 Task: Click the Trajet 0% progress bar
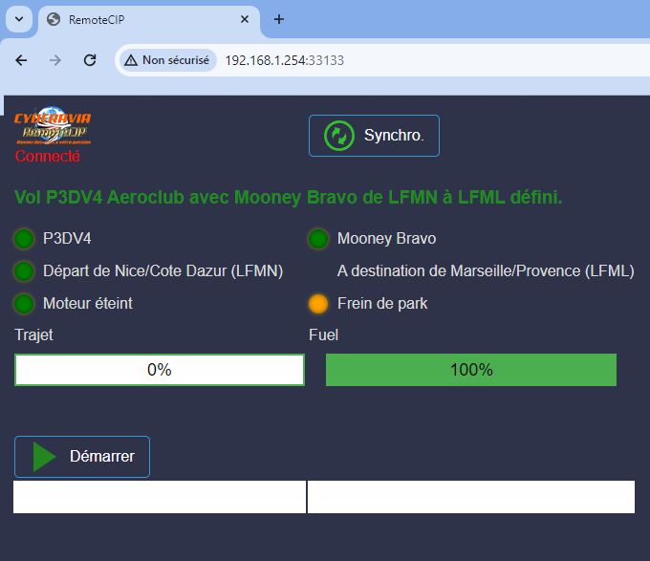pyautogui.click(x=160, y=370)
